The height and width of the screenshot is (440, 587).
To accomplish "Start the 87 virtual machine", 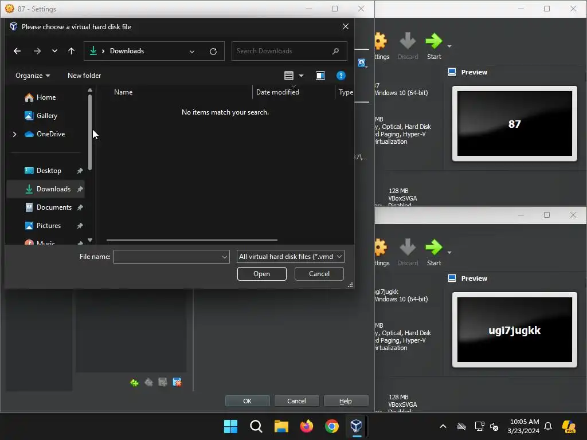I will coord(434,46).
